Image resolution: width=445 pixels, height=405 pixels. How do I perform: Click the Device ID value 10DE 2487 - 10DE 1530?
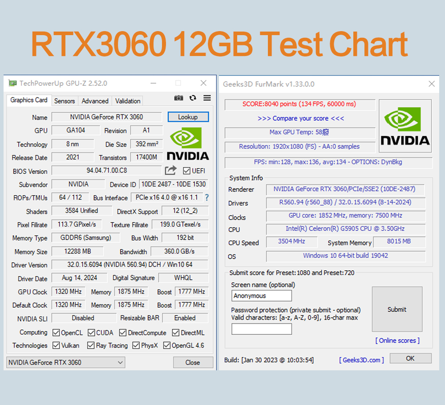tap(174, 184)
